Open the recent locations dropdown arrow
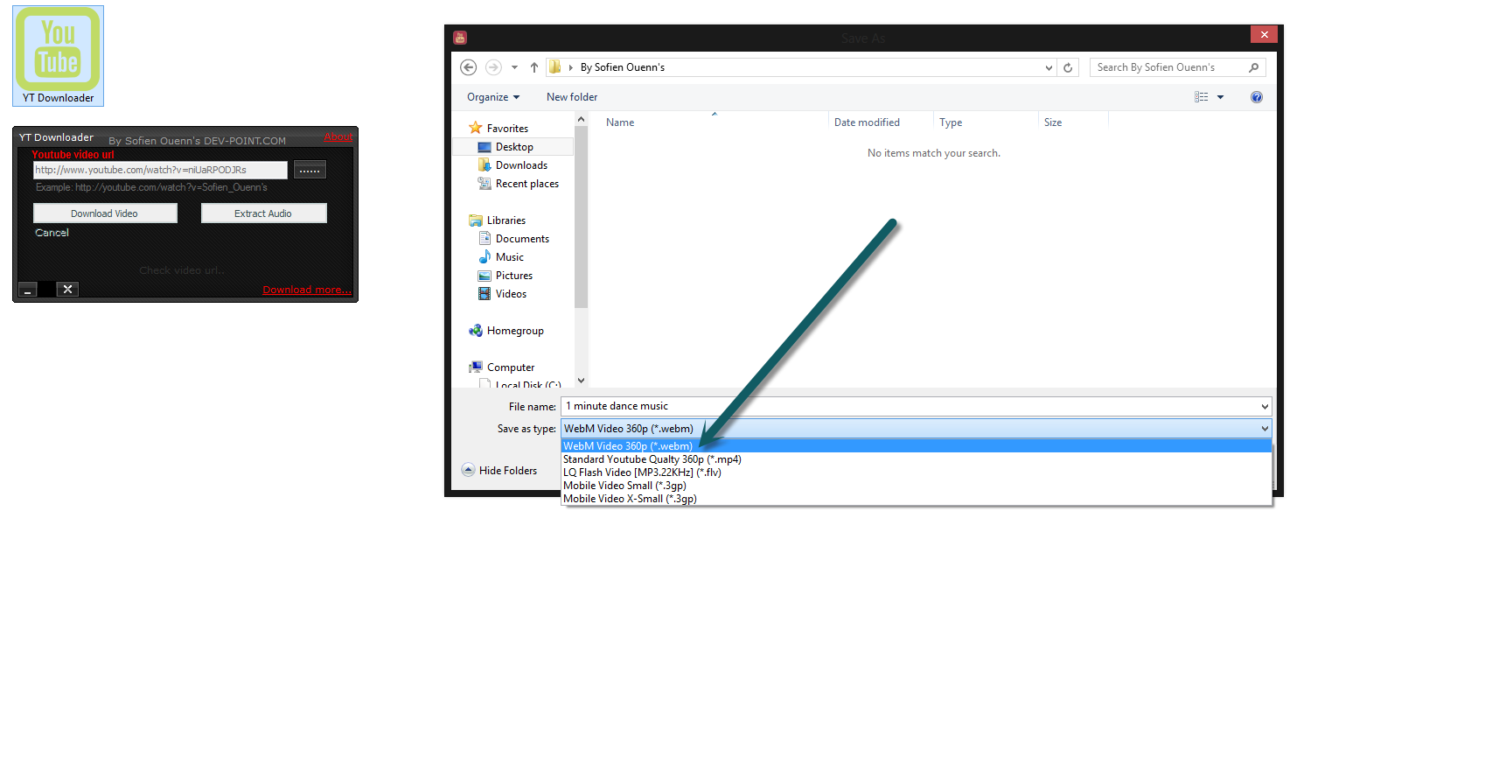 point(514,67)
